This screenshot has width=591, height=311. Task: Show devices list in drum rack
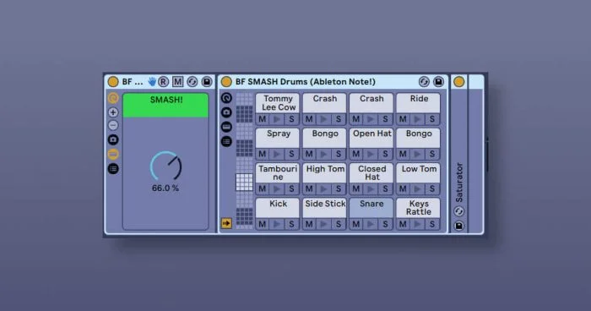(226, 141)
